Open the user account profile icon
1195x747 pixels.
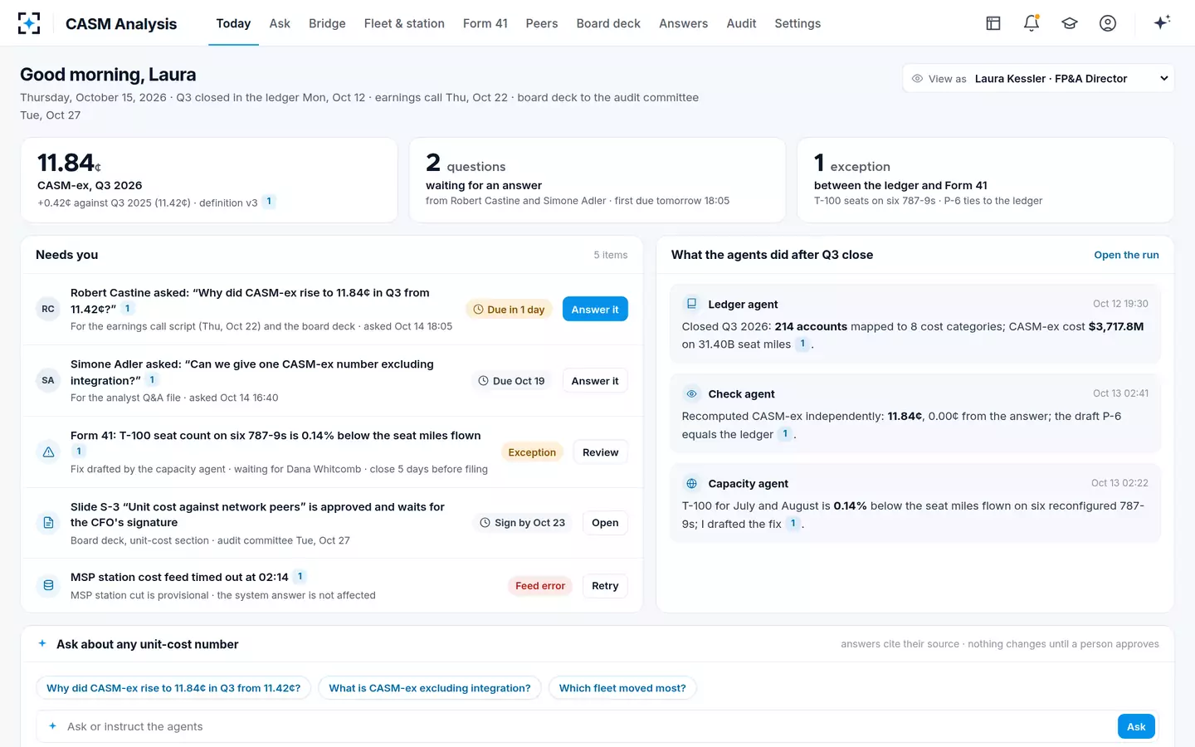pos(1108,23)
